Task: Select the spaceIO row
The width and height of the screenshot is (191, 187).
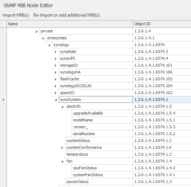Action: tap(95, 93)
